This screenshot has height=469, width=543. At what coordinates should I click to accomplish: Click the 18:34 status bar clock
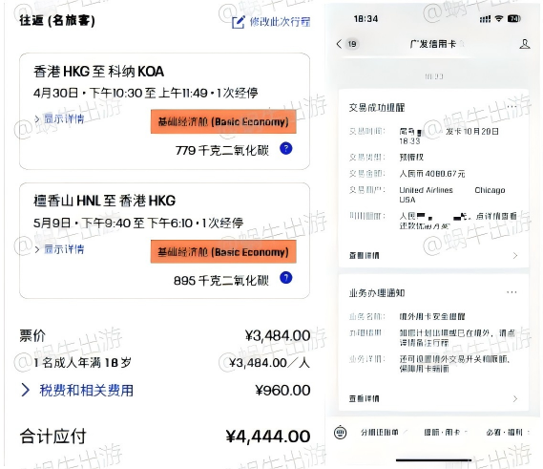click(365, 19)
